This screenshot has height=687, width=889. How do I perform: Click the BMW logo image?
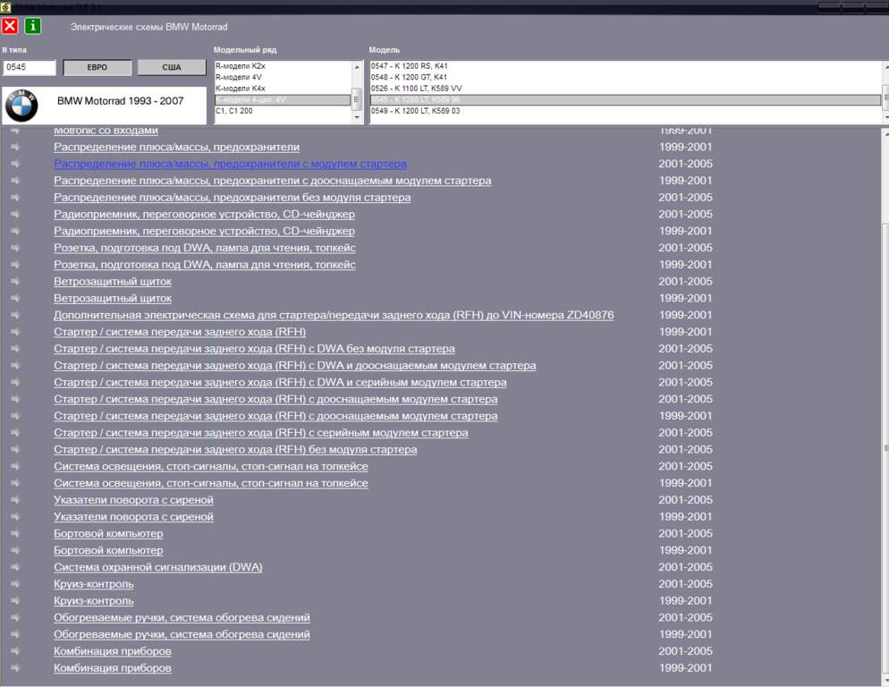pos(21,106)
